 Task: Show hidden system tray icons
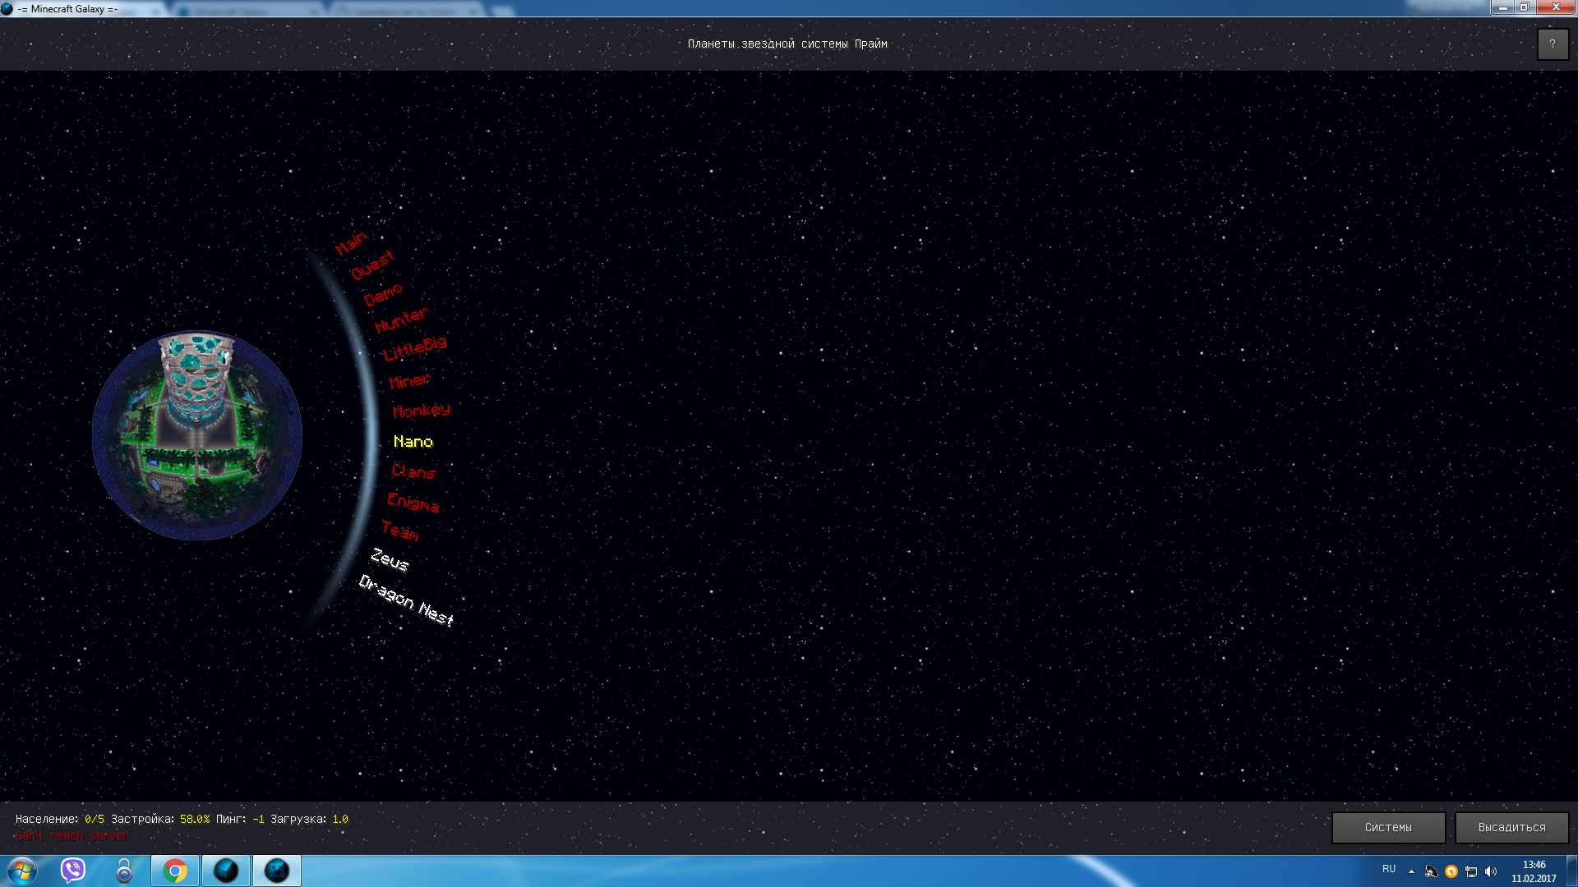1412,871
